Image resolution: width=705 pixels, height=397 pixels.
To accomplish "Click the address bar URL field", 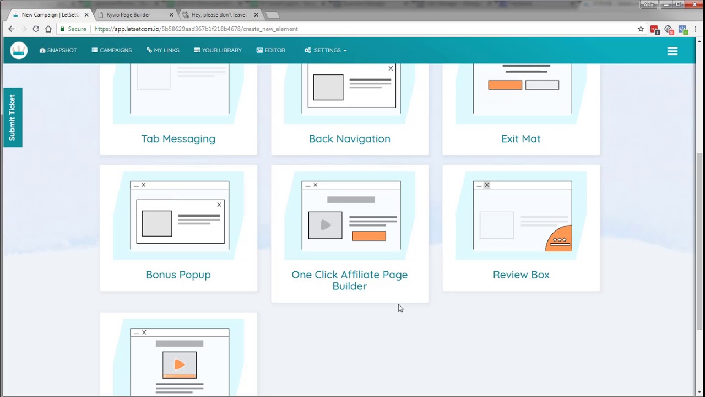I will pyautogui.click(x=352, y=29).
